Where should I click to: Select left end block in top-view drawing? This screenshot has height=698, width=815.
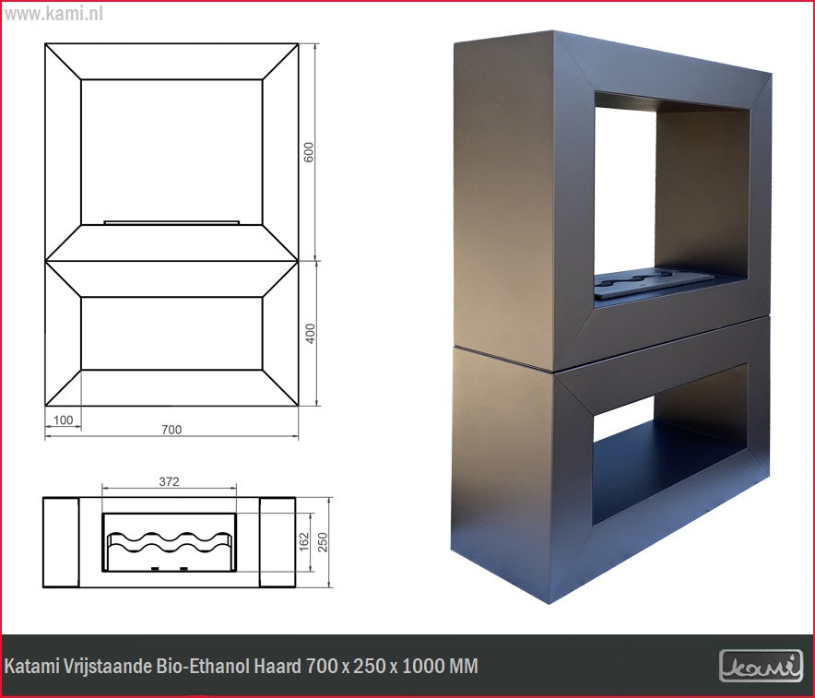click(x=61, y=542)
